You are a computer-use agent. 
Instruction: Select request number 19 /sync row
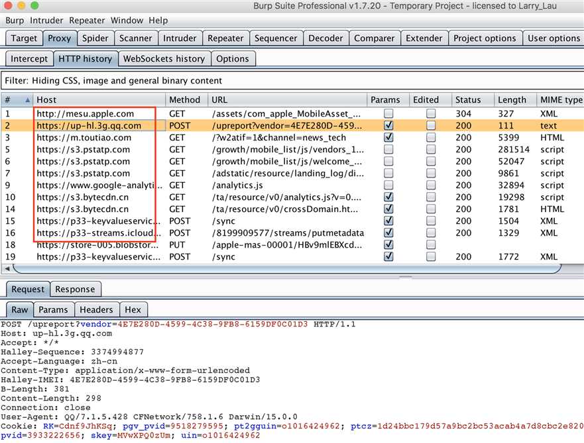[x=292, y=256]
